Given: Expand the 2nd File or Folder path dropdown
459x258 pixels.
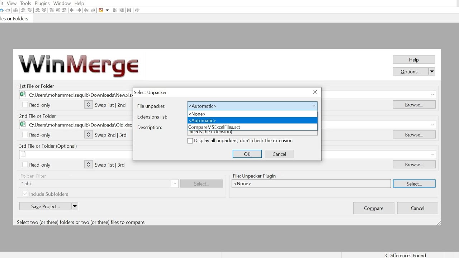Looking at the screenshot, I should 432,124.
